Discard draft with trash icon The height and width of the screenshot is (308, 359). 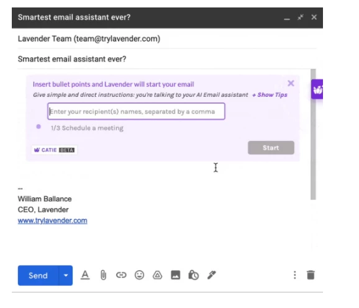pos(311,275)
